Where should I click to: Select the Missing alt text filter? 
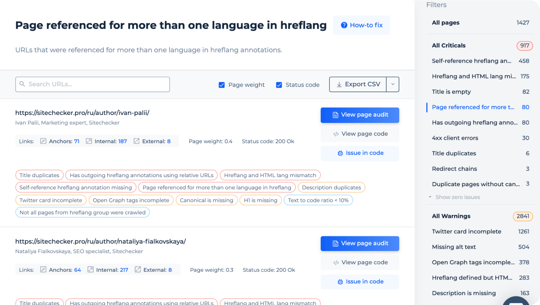[x=480, y=247]
